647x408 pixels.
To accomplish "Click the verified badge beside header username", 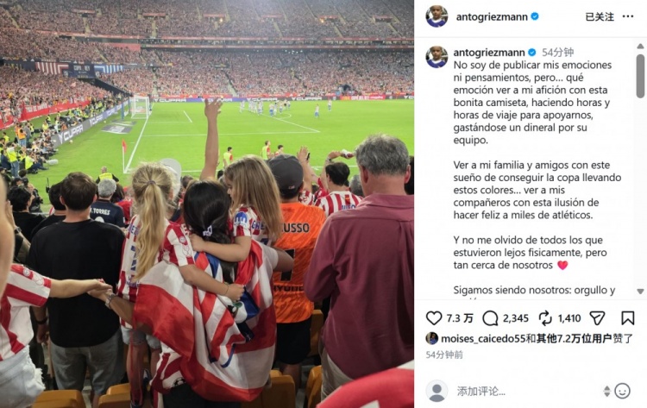I will (x=535, y=16).
